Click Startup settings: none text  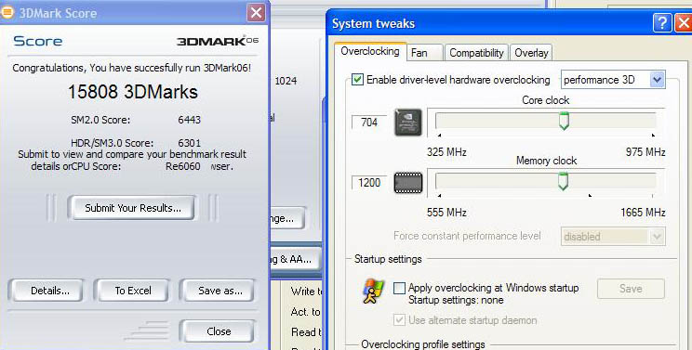(456, 300)
